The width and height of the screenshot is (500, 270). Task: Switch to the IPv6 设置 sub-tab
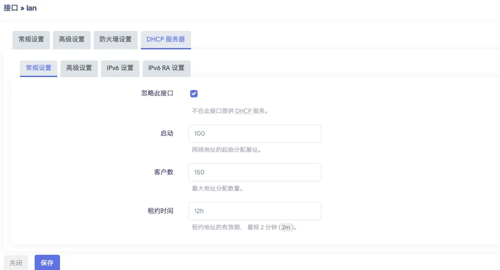click(x=120, y=68)
